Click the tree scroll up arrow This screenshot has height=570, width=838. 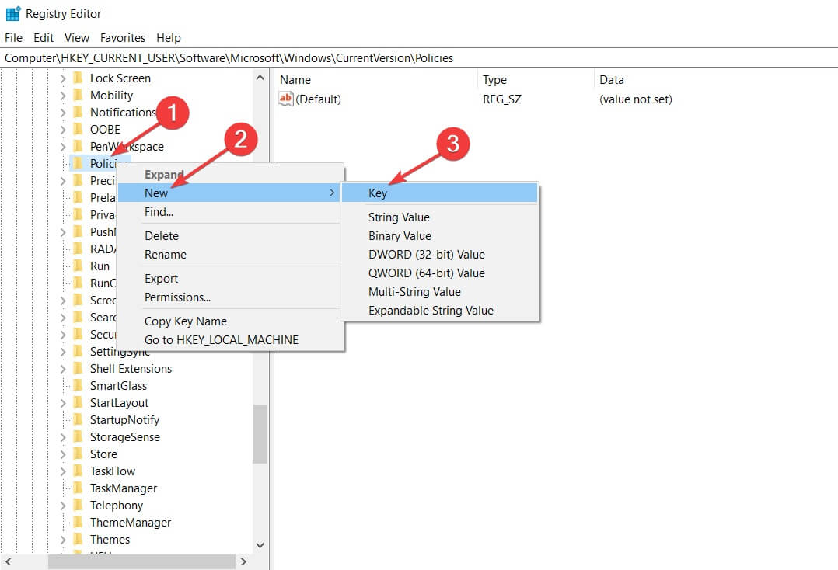(x=260, y=78)
